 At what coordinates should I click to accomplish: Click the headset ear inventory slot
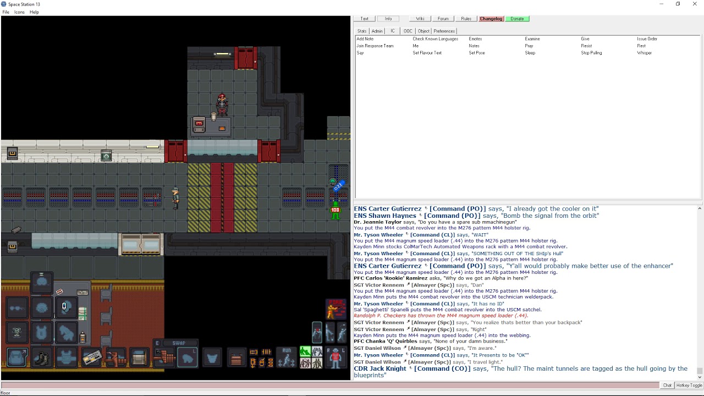67,308
